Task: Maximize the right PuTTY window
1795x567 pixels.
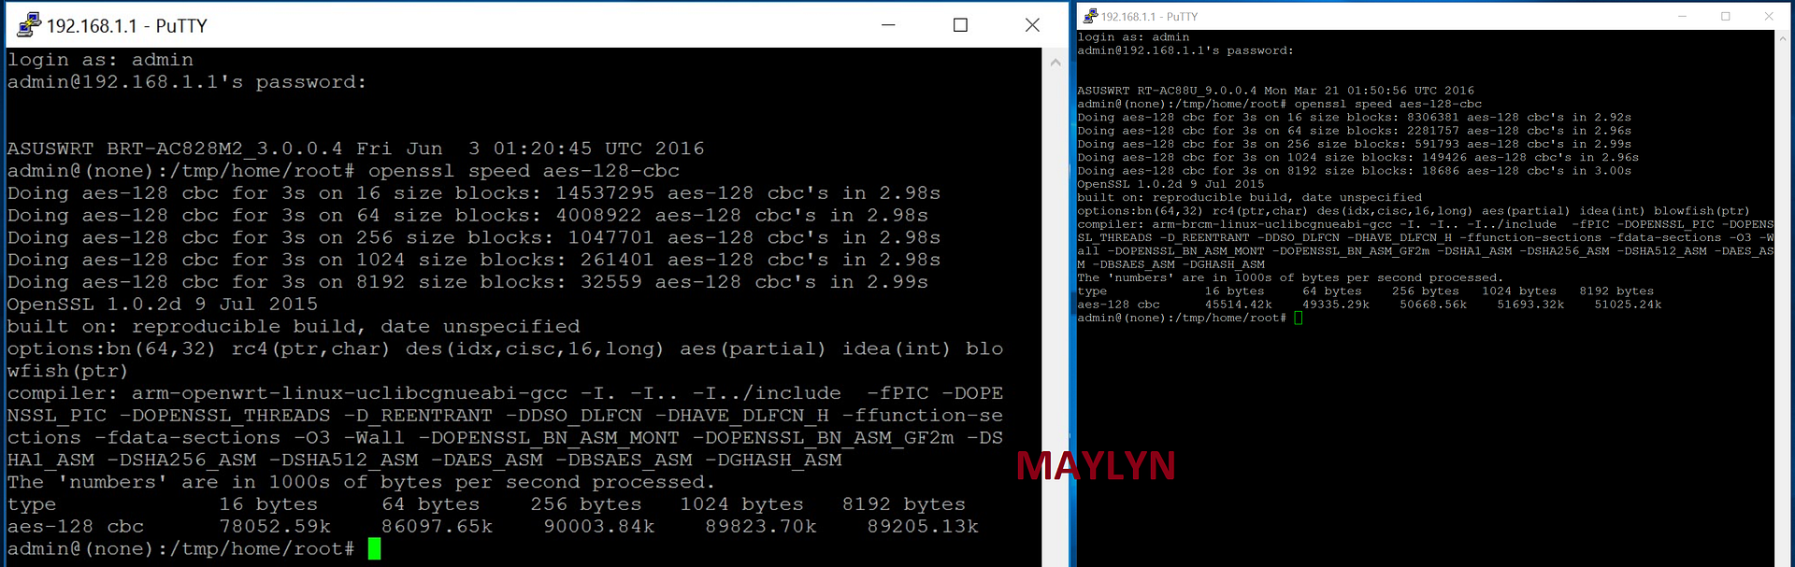Action: point(1726,16)
